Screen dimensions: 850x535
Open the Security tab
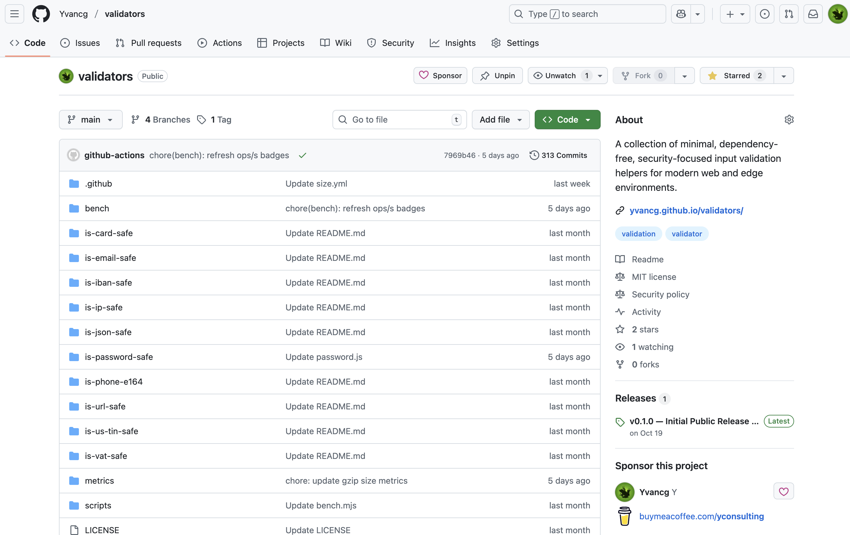tap(391, 43)
